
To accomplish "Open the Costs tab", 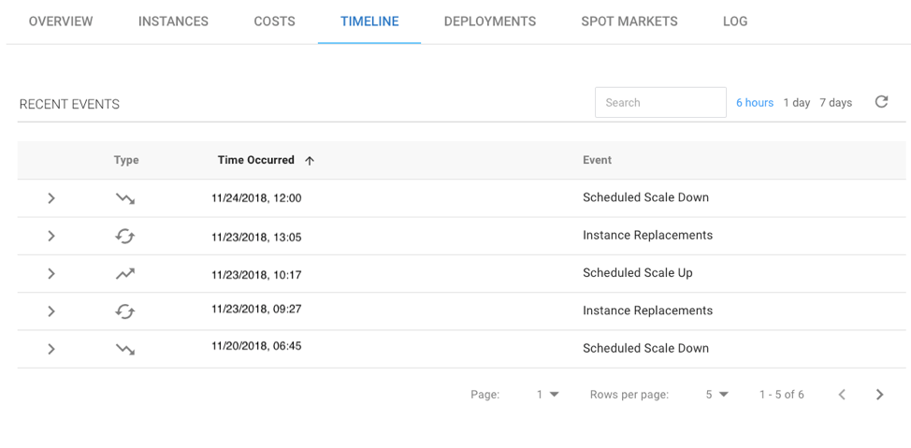I will 274,22.
